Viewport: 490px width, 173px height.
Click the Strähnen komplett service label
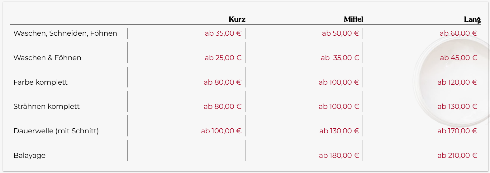46,106
